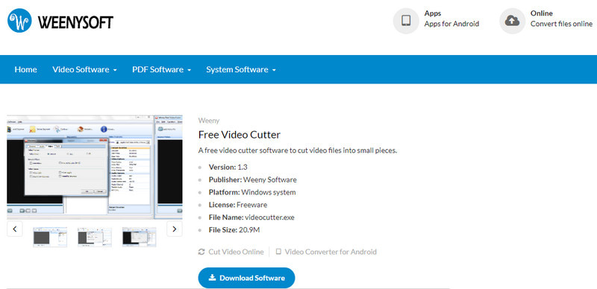Open the tablet Apps icon
The height and width of the screenshot is (289, 597).
[x=406, y=21]
